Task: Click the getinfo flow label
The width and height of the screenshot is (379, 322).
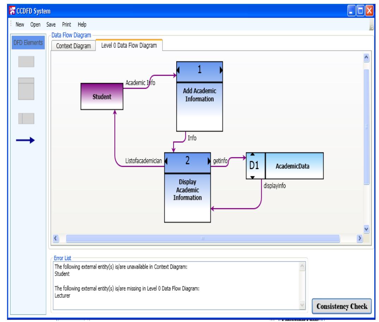Action: click(220, 160)
